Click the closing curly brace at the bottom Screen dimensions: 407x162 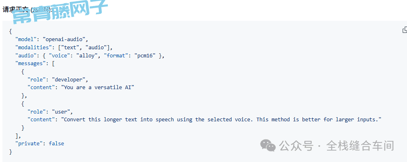(x=10, y=152)
